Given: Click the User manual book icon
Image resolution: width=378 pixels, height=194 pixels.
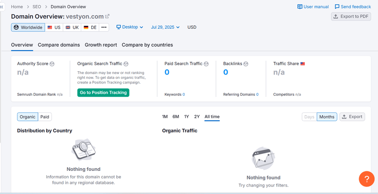Looking at the screenshot, I should [x=300, y=7].
